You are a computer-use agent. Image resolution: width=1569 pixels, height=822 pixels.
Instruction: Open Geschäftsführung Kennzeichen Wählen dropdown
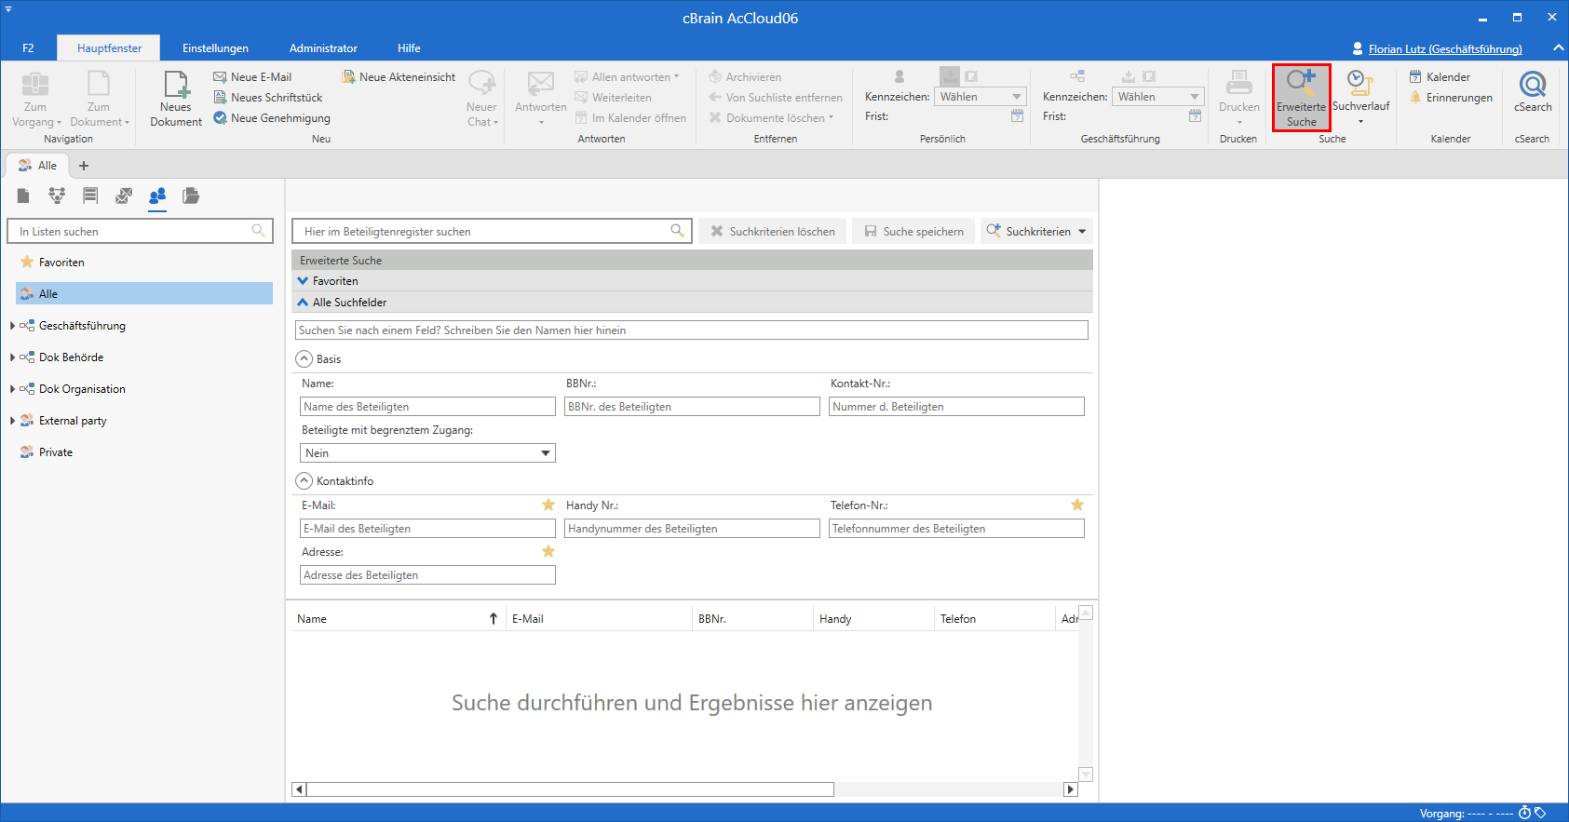(x=1158, y=97)
